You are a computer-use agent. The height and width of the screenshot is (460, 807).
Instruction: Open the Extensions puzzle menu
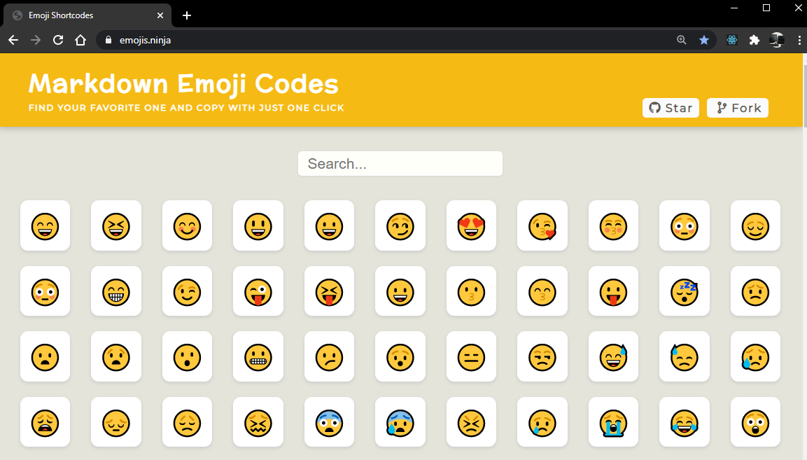point(754,40)
